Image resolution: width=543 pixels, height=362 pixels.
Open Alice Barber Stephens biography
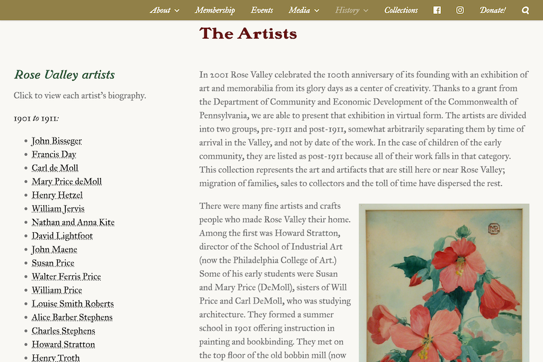72,317
